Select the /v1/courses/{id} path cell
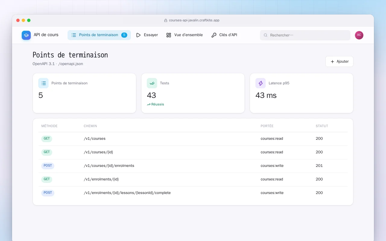 [98, 152]
